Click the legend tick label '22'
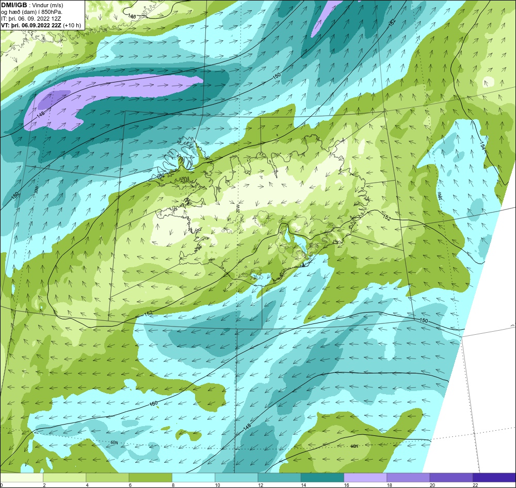 (x=475, y=485)
